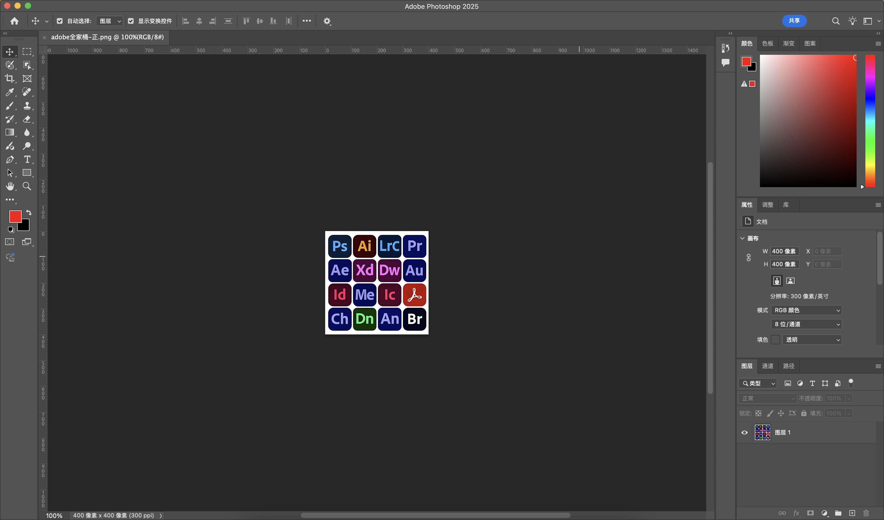Select the Crop tool
884x520 pixels.
tap(10, 79)
